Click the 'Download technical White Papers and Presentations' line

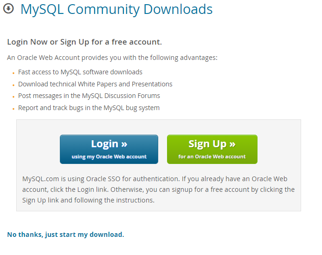(x=95, y=85)
